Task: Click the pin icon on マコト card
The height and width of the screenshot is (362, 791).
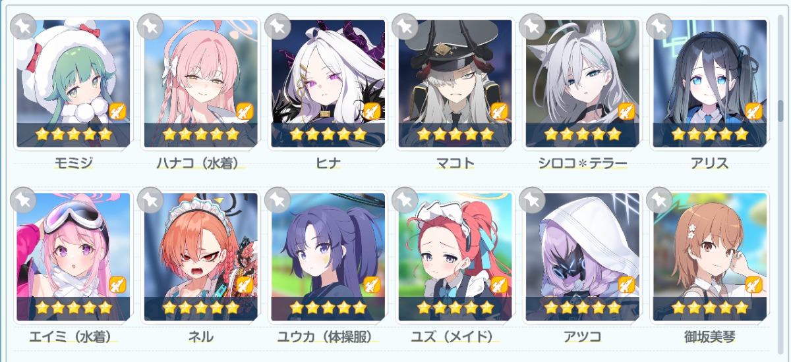Action: 405,27
